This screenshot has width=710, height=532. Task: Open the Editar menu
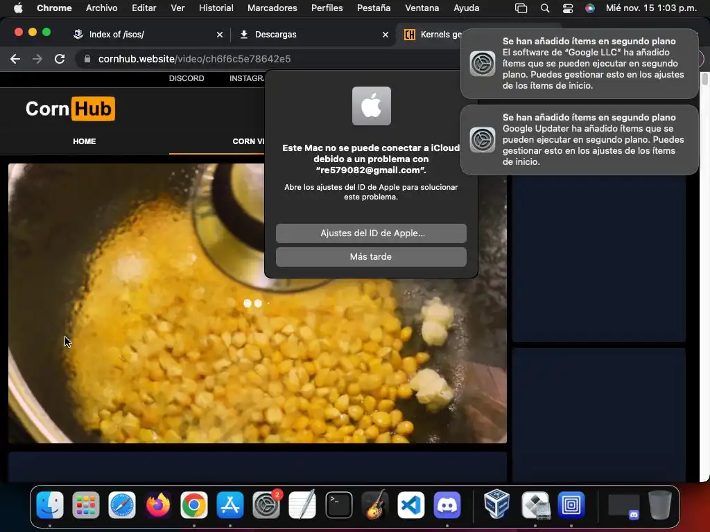coord(144,8)
